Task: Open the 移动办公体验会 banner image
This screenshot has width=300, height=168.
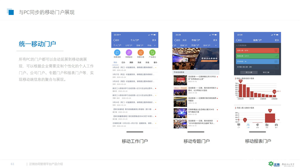Action: point(196,59)
